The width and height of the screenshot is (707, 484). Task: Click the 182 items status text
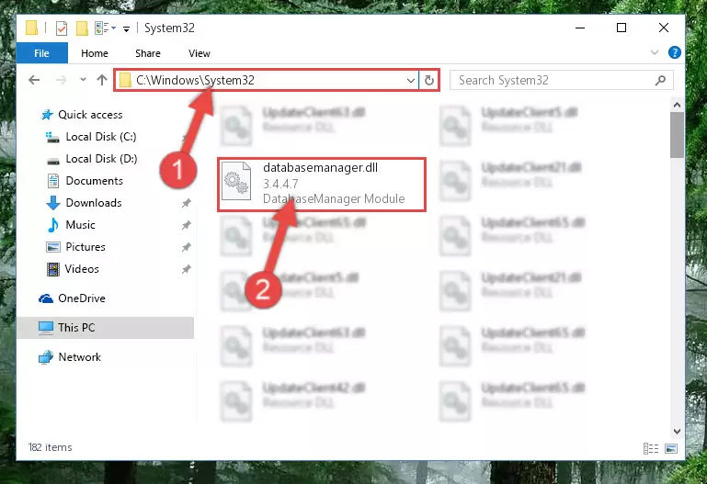(50, 447)
